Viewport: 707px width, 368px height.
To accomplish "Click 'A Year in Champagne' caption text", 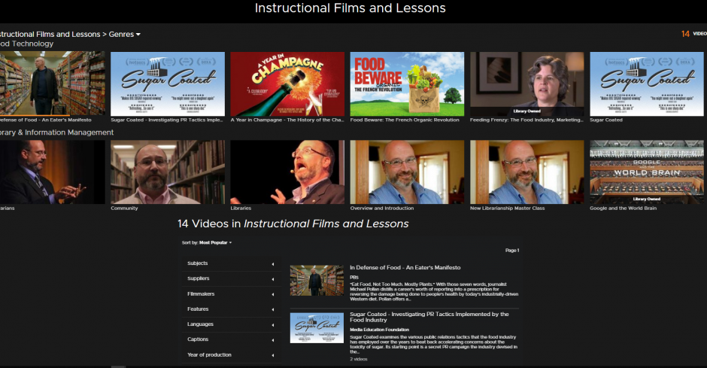I will (287, 120).
